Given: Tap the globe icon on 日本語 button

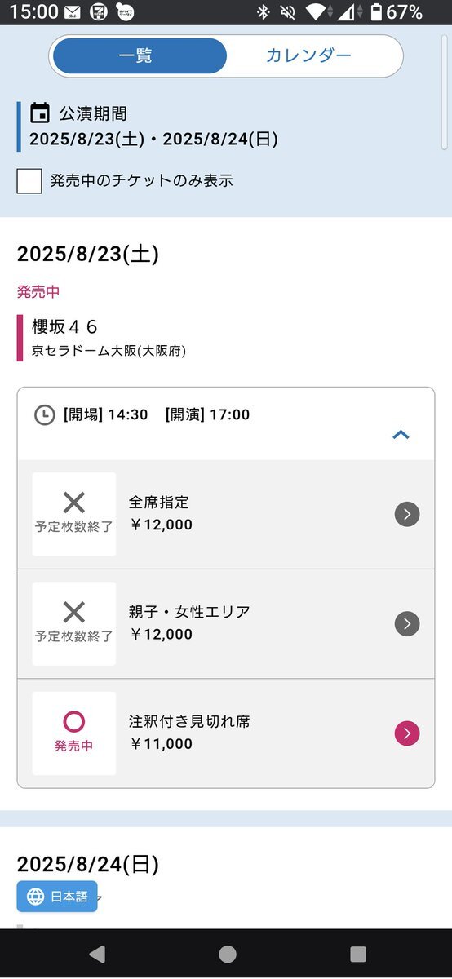Looking at the screenshot, I should pyautogui.click(x=36, y=897).
